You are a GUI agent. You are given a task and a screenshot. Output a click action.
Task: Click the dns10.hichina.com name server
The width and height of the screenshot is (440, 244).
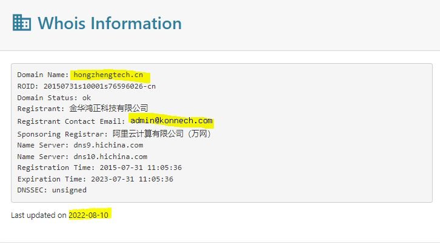[110, 157]
